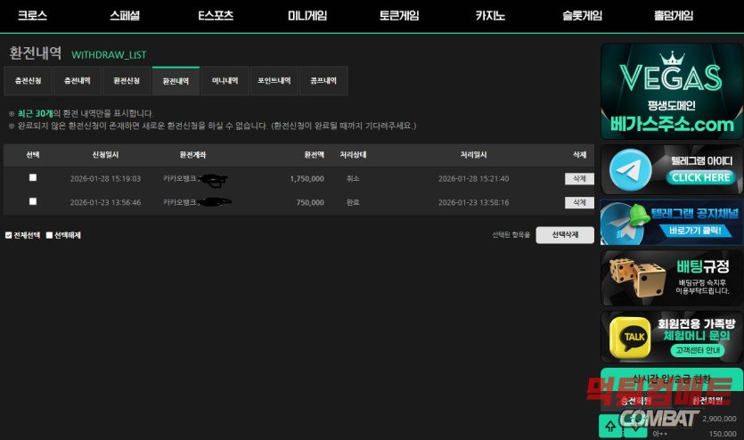Click the yellow KakaoTalk TALK icon
This screenshot has height=440, width=744.
630,337
